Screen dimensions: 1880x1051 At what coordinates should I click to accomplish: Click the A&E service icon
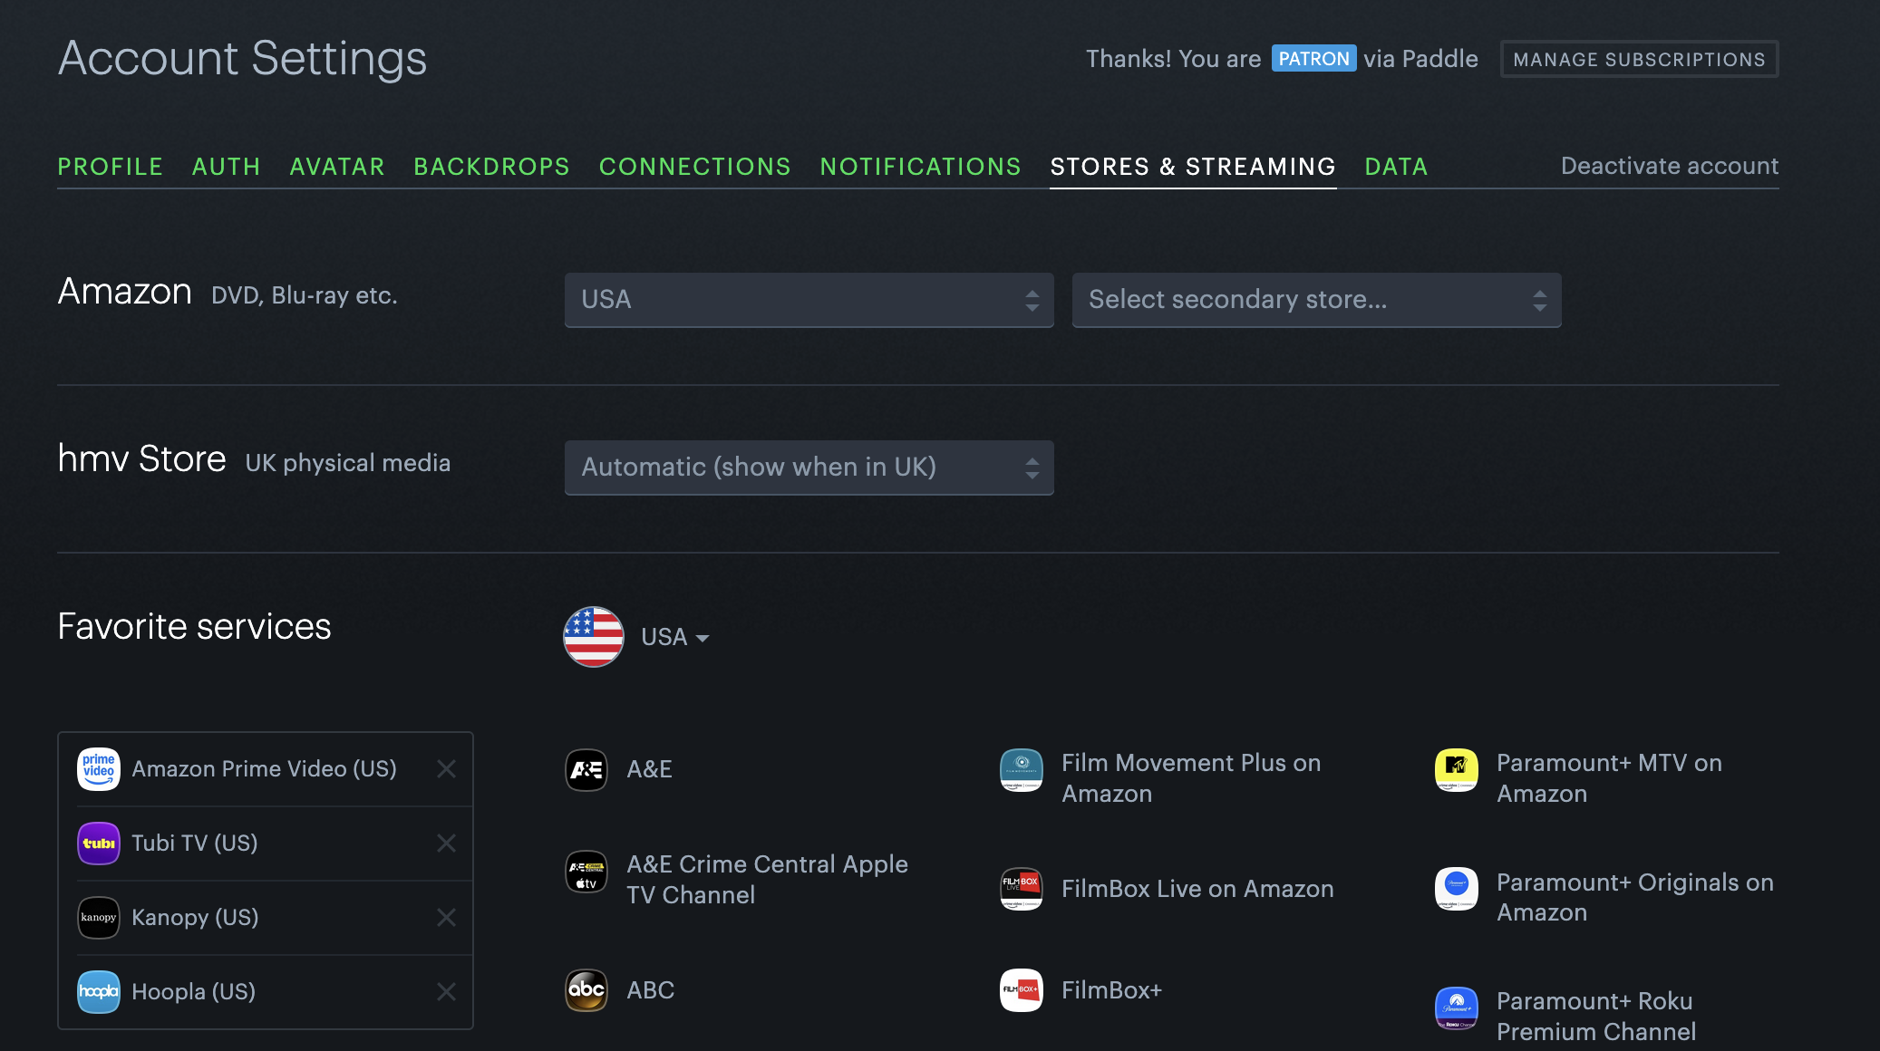586,770
